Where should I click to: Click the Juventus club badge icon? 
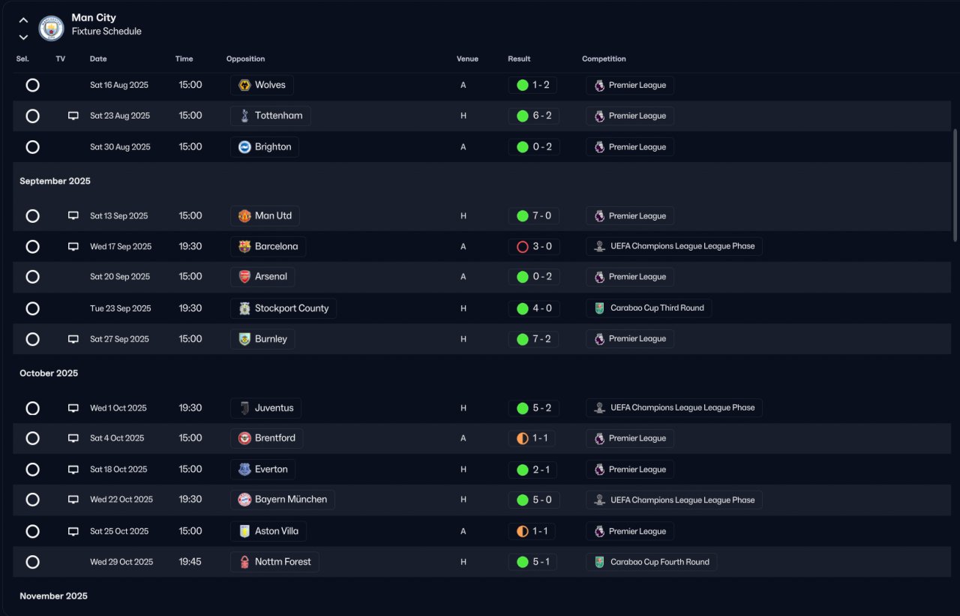coord(244,408)
